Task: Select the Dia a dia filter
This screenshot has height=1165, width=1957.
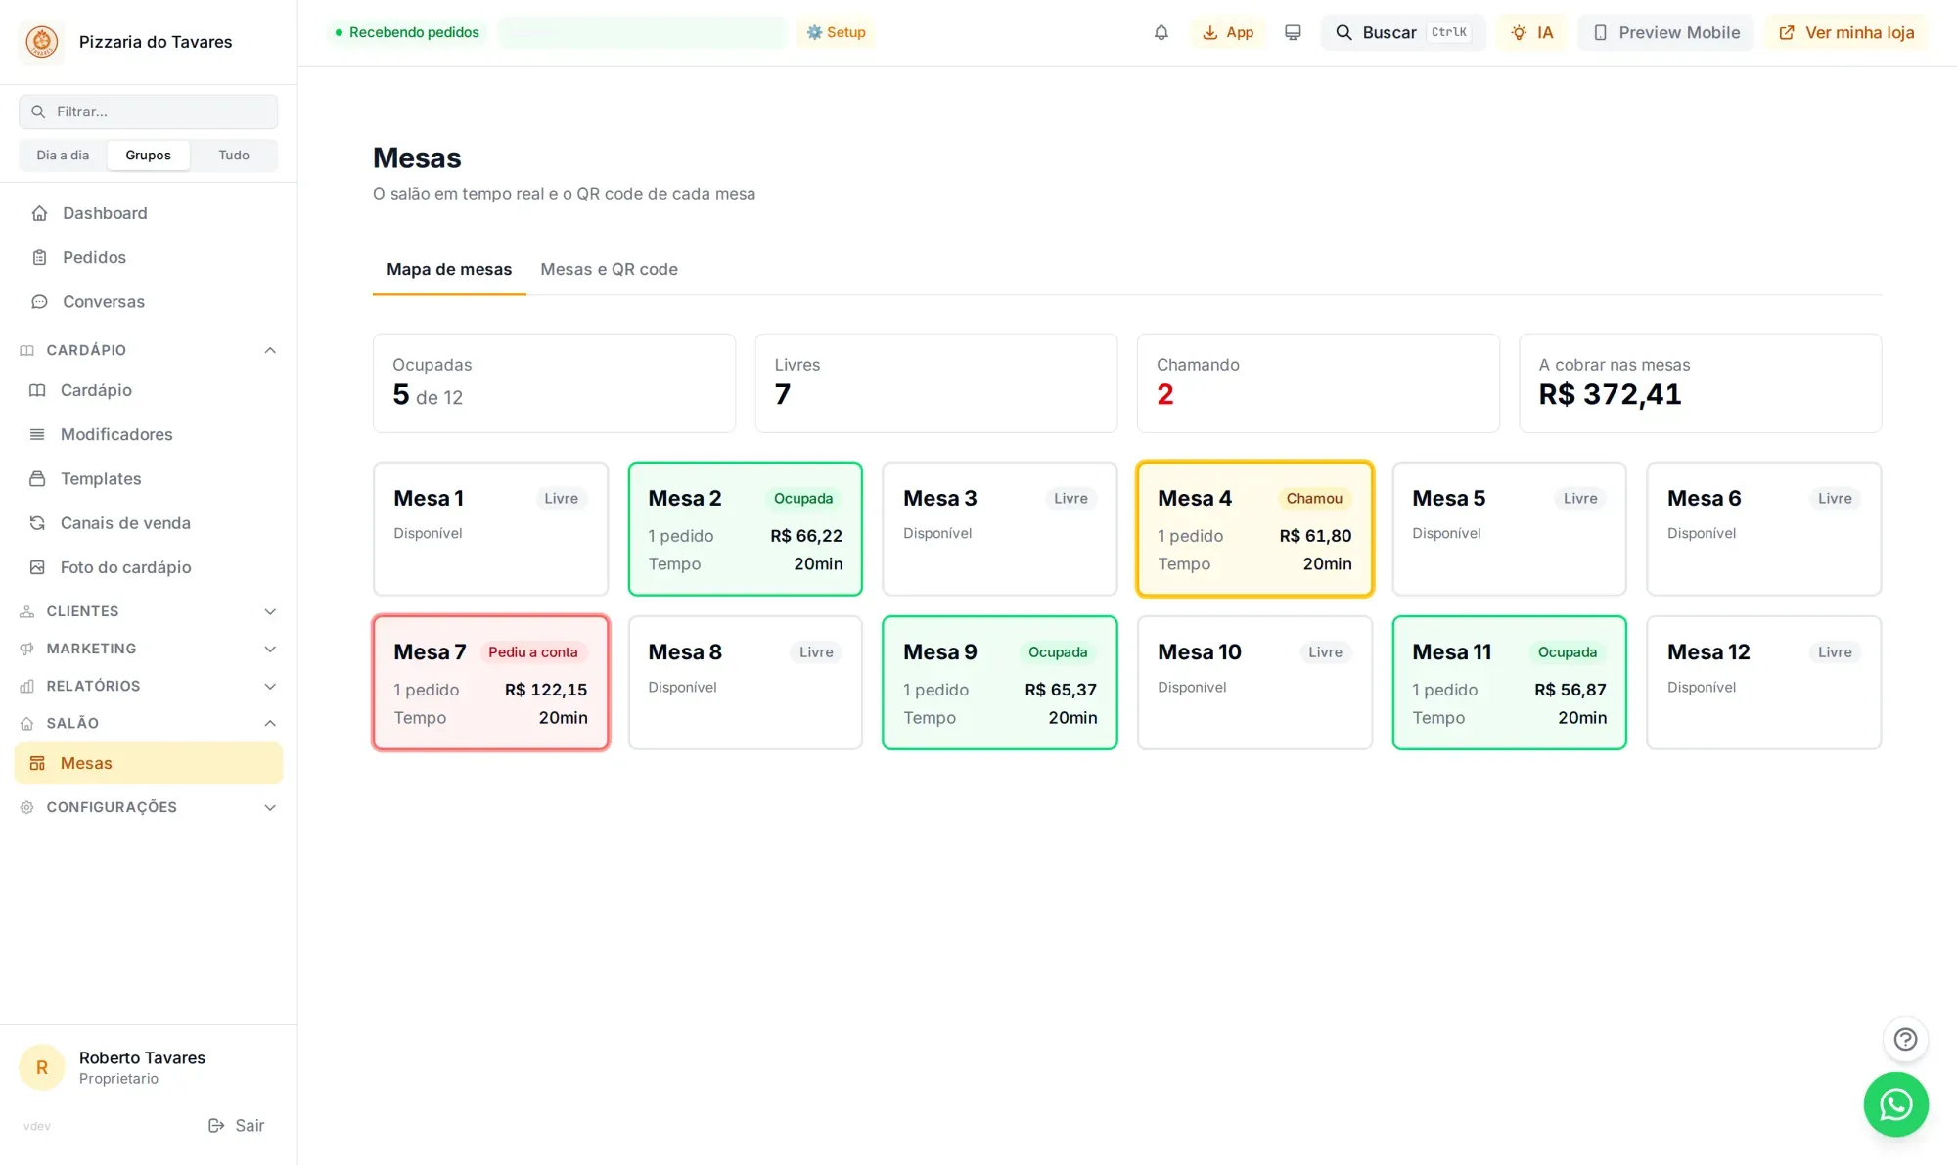Action: tap(63, 155)
